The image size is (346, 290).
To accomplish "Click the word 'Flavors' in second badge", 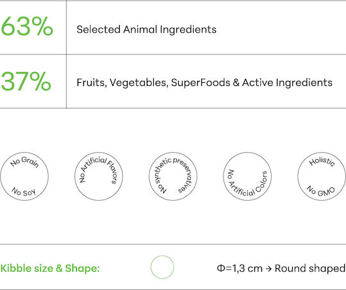I will pyautogui.click(x=112, y=172).
